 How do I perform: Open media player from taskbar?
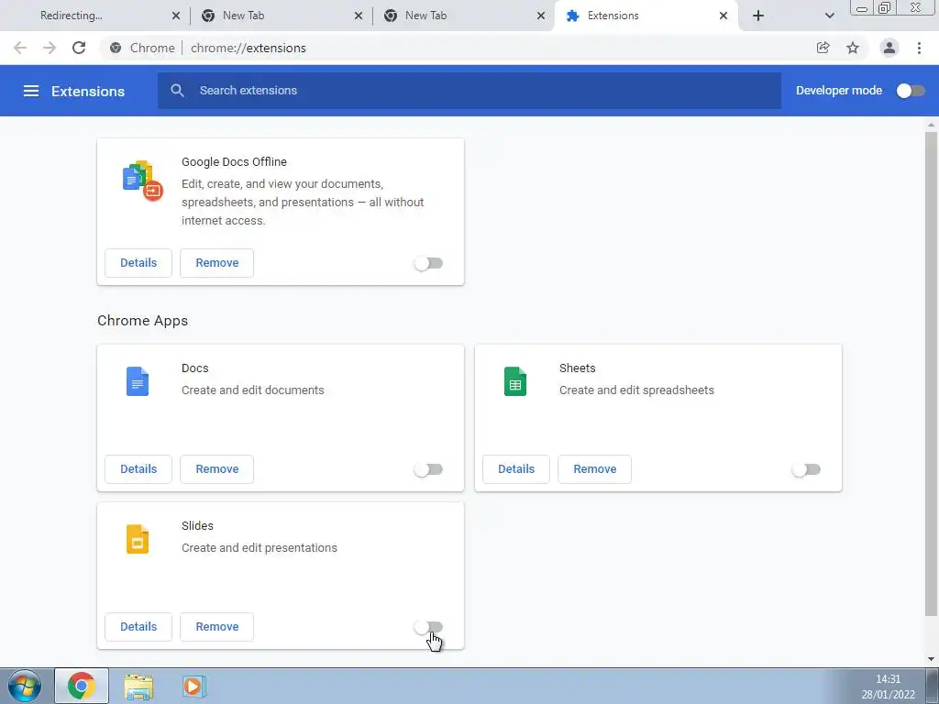click(x=193, y=686)
